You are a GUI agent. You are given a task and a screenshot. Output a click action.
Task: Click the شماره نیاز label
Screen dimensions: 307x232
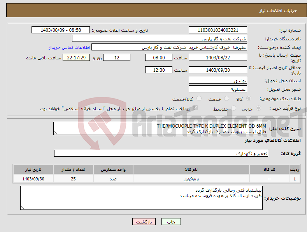click(x=290, y=30)
